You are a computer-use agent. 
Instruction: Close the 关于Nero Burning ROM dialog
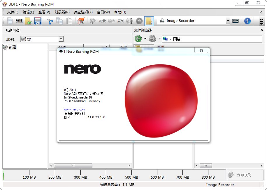click(x=201, y=50)
